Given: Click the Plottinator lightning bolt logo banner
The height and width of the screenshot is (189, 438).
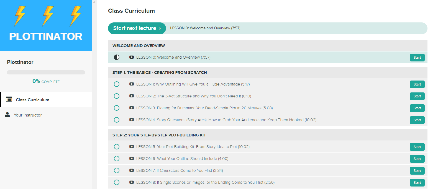Looking at the screenshot, I should (46, 25).
